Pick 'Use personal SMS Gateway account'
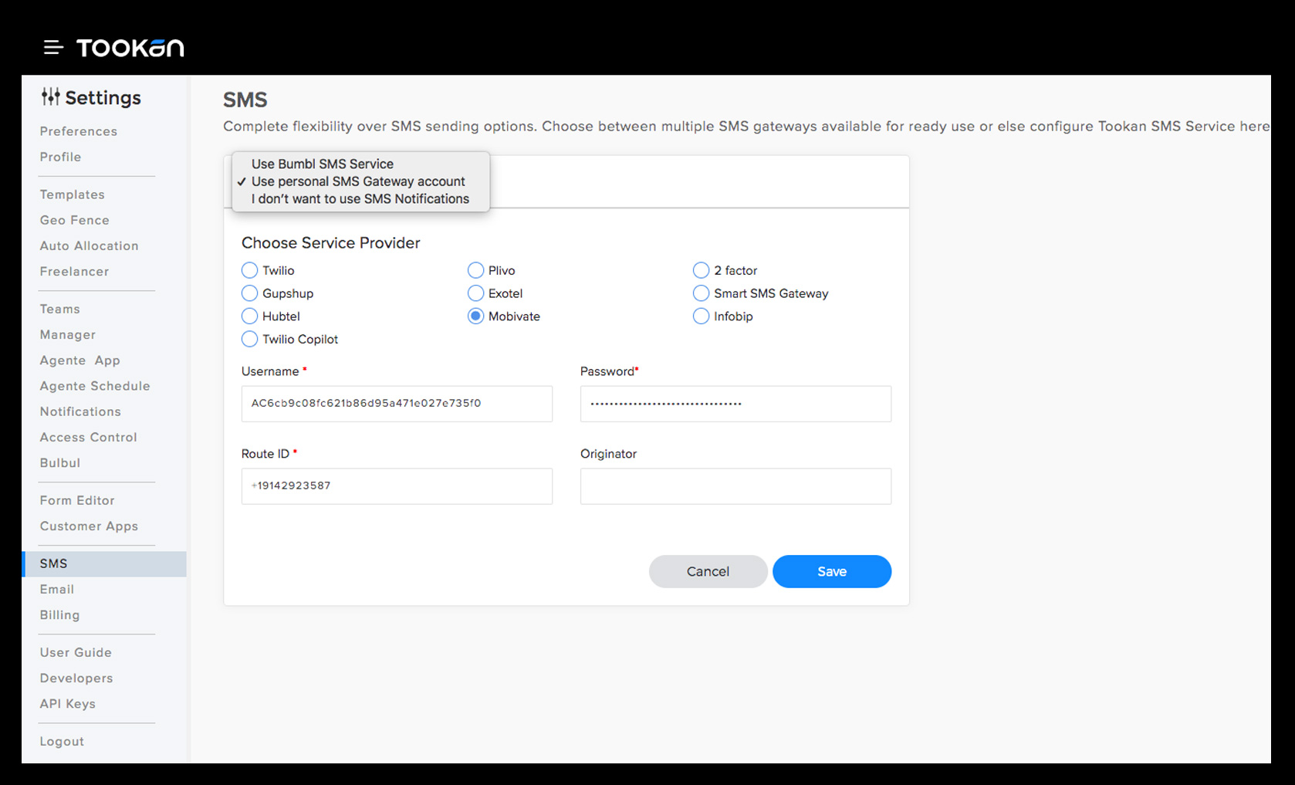 coord(359,181)
